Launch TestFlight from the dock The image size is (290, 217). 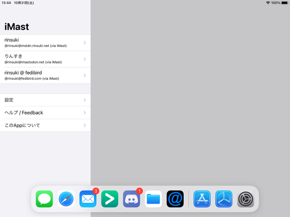[224, 199]
